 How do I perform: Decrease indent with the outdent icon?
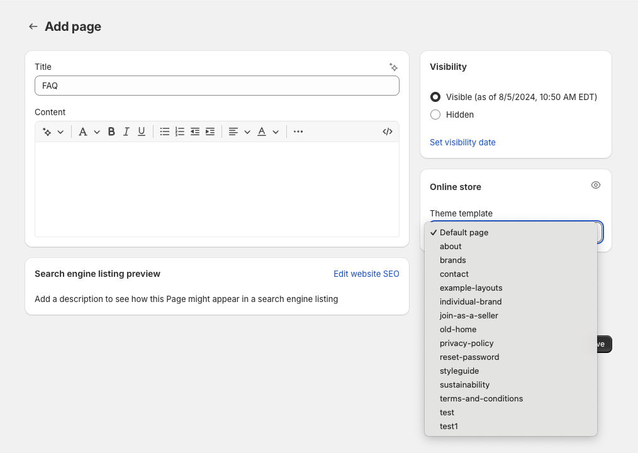[x=195, y=131]
